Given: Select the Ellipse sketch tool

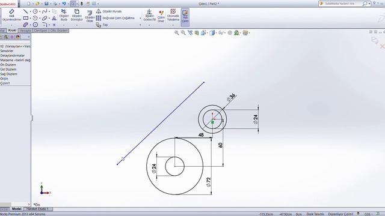Looking at the screenshot, I should pyautogui.click(x=45, y=18).
